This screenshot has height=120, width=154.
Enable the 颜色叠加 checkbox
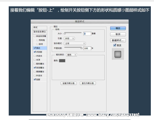point(35,64)
